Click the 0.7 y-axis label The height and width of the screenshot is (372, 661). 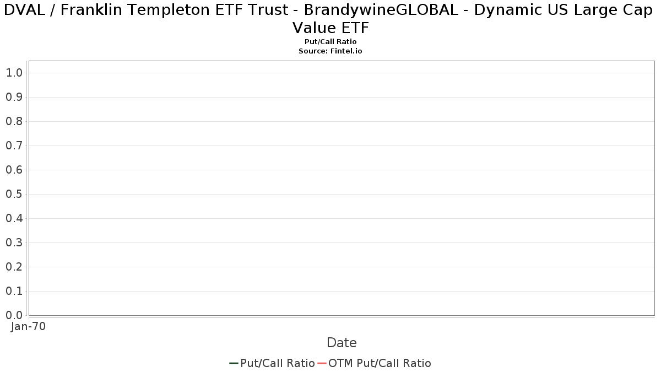coord(14,145)
